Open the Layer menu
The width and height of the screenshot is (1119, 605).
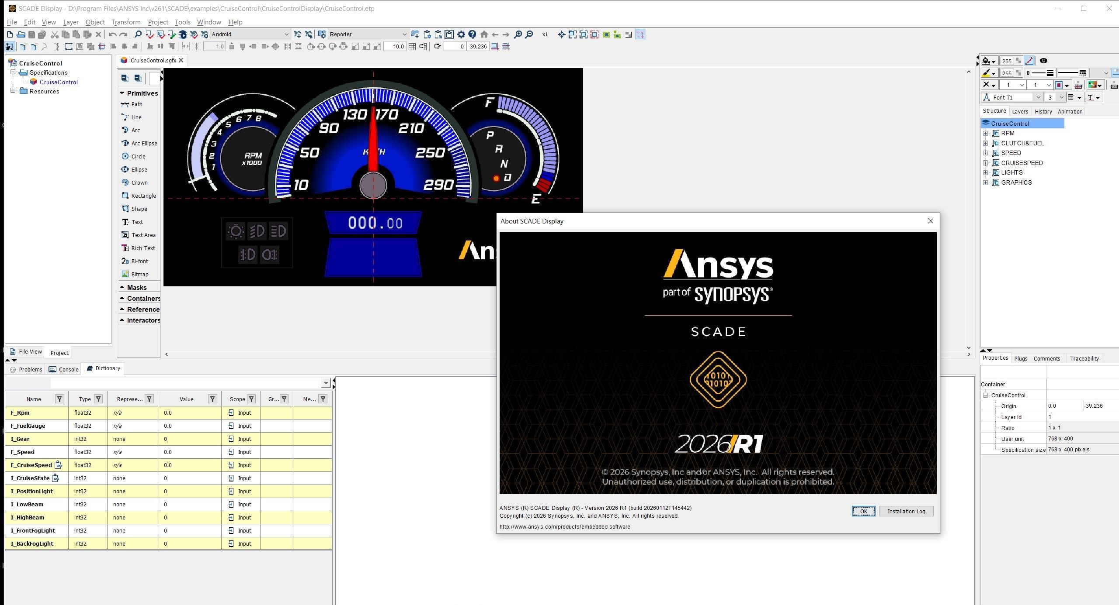(71, 22)
